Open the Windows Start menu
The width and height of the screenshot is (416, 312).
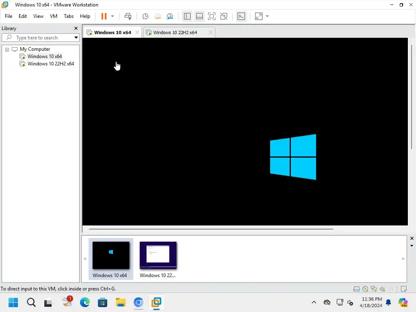(x=13, y=302)
